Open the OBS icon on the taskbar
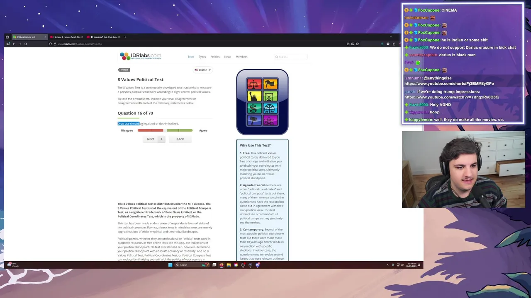 pos(243,265)
